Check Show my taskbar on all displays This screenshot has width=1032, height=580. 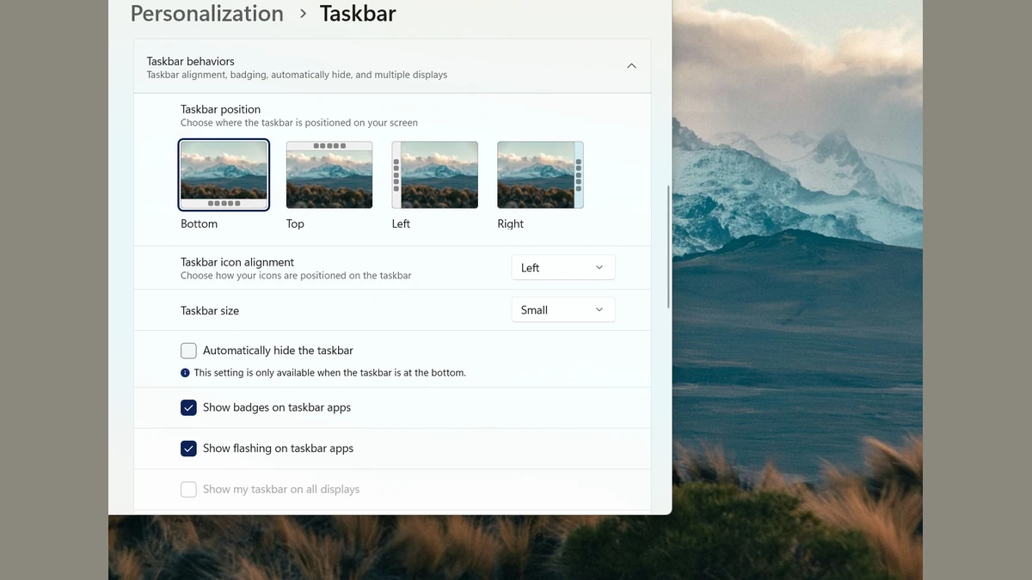click(188, 490)
